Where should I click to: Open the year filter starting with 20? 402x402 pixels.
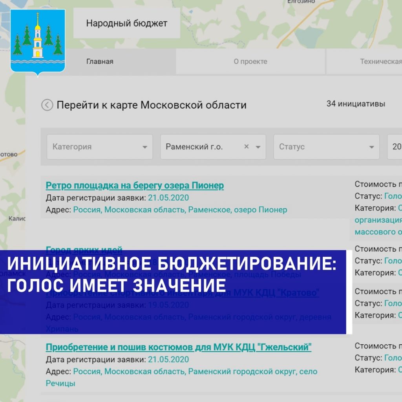click(x=395, y=147)
